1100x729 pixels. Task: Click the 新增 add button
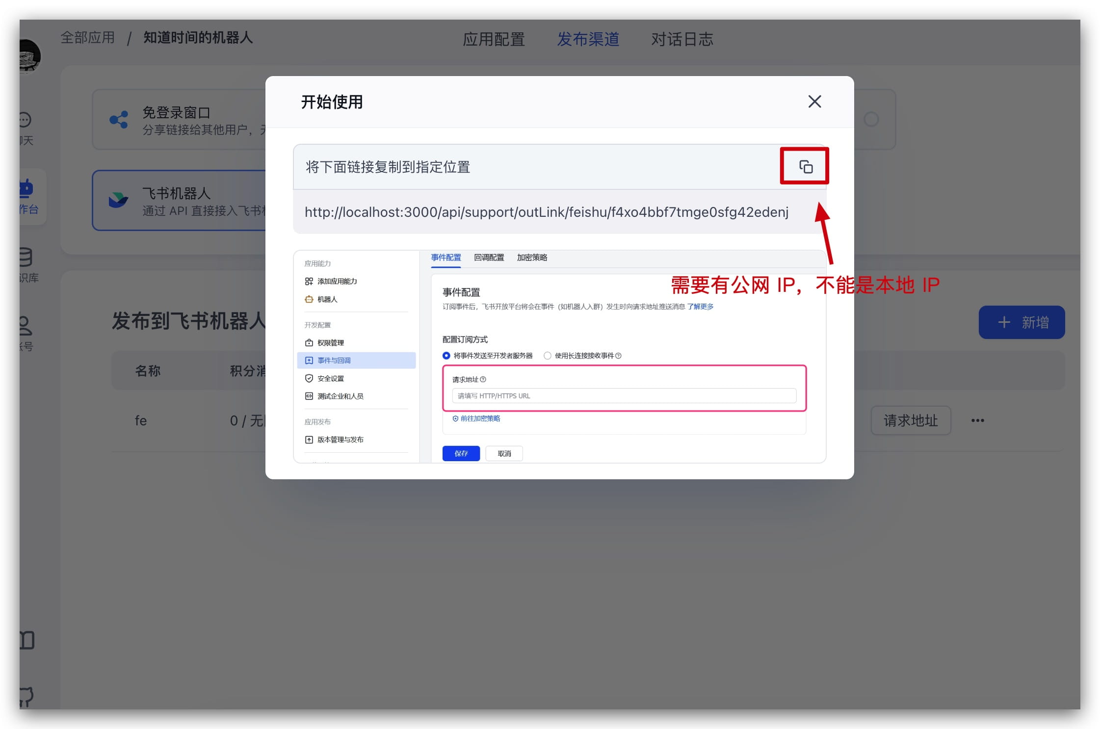[1021, 322]
